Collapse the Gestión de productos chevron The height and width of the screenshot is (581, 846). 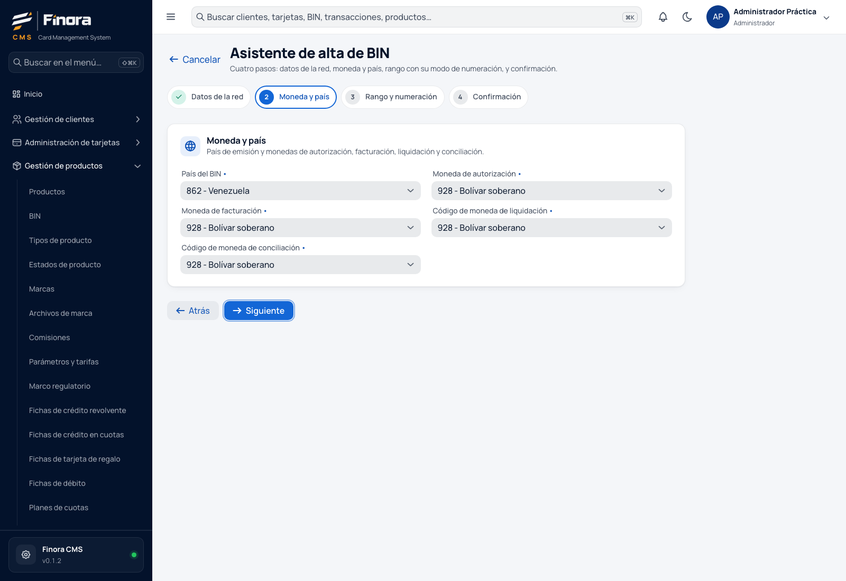point(138,166)
